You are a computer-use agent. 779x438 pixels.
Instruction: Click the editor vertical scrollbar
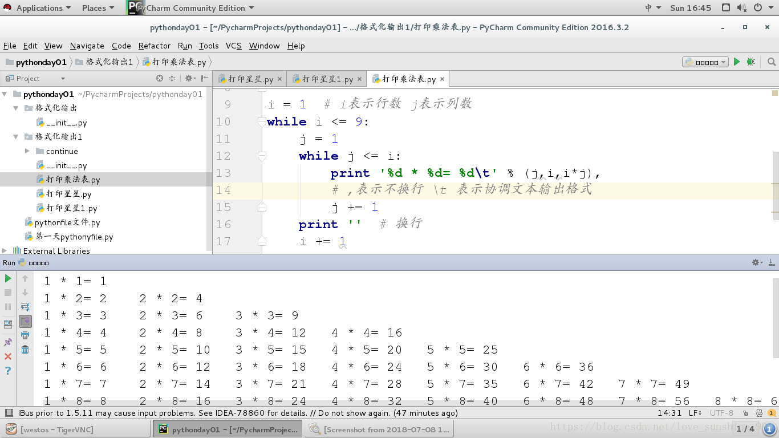coord(775,185)
